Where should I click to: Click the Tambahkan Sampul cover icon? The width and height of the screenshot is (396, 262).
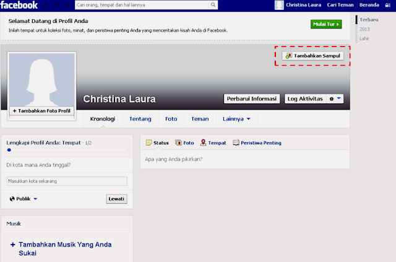[289, 56]
